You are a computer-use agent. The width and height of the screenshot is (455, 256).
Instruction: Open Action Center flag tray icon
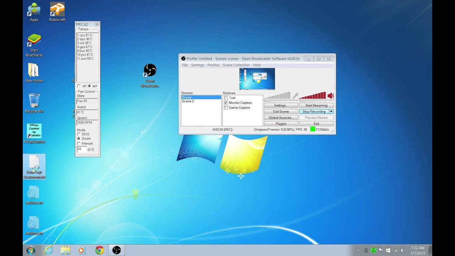tap(381, 250)
